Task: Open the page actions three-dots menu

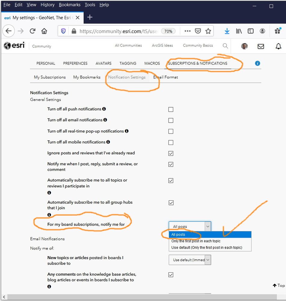Action: [187, 31]
